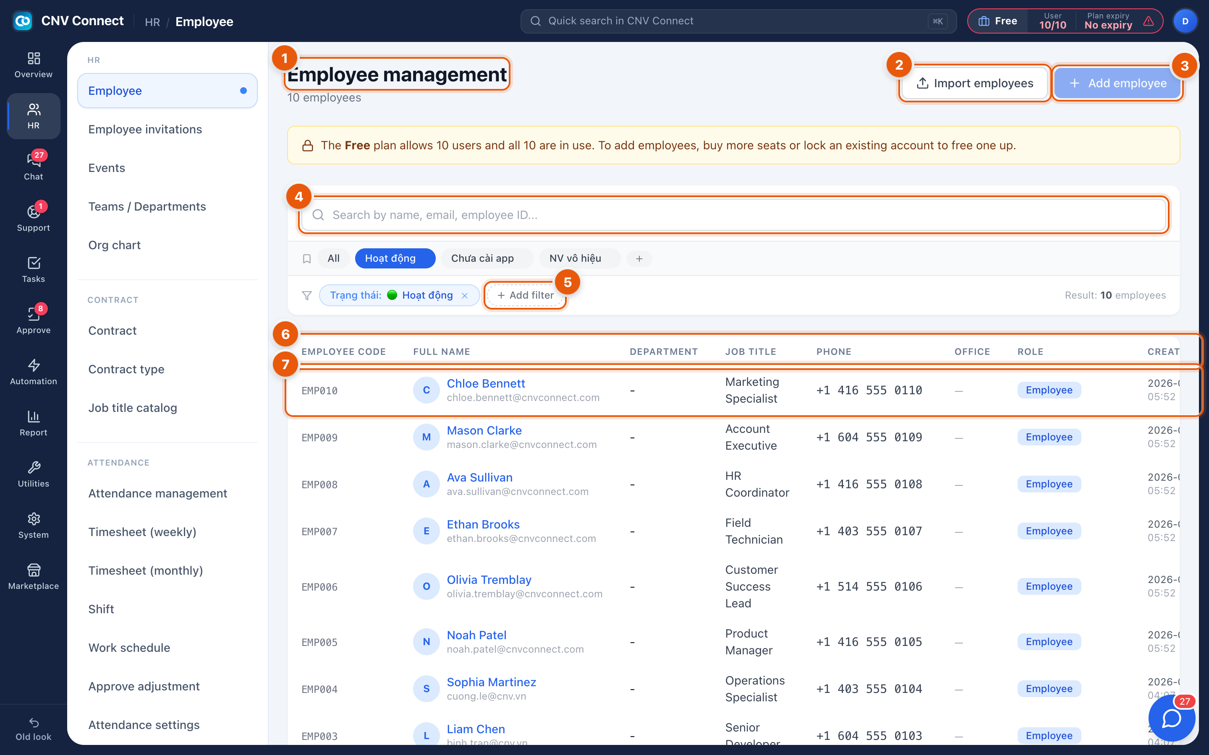Click the Free plan briefcase badge

(x=997, y=21)
